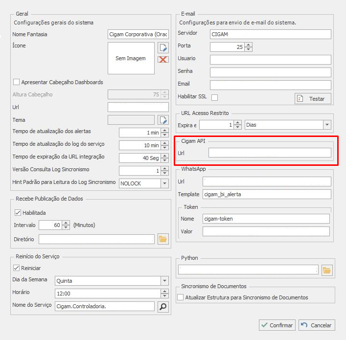Browse for the Diretório folder

[163, 239]
